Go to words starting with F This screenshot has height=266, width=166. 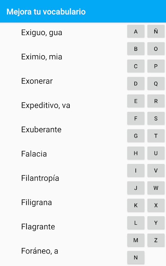pos(136,119)
